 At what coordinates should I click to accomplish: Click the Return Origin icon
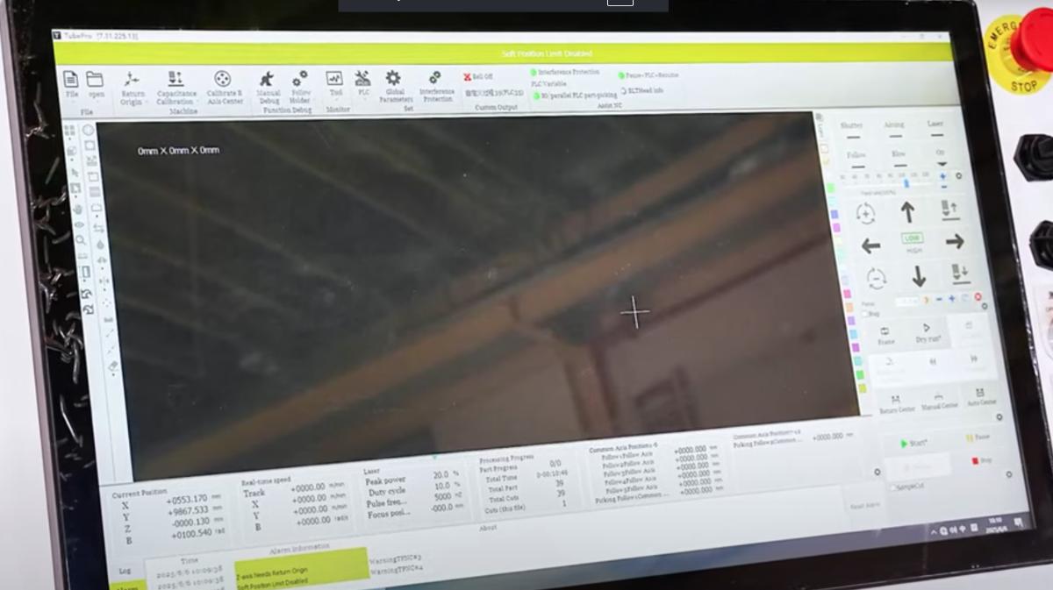132,80
